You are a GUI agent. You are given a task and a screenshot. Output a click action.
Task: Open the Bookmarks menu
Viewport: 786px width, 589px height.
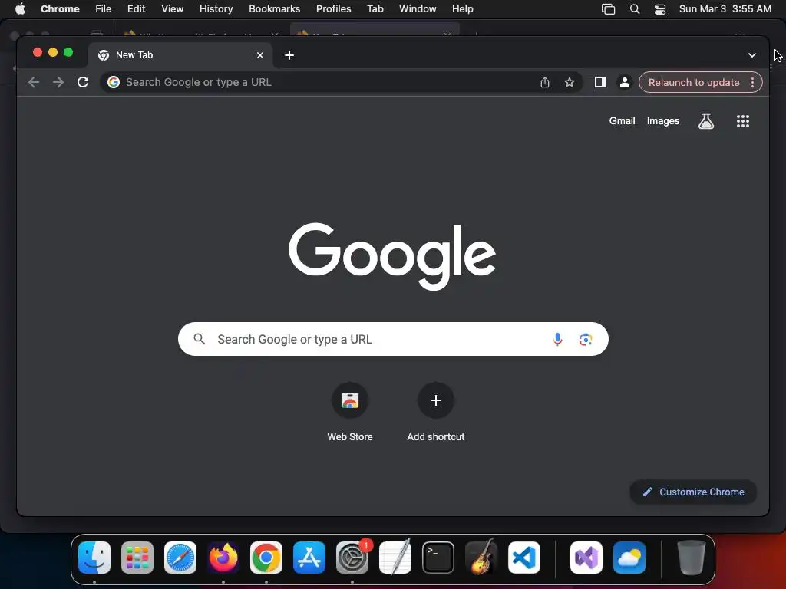tap(275, 8)
